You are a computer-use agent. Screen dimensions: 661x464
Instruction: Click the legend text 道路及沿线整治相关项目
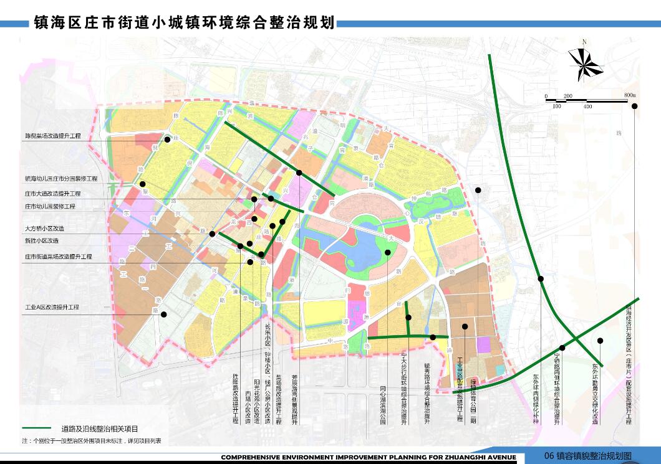(99, 429)
